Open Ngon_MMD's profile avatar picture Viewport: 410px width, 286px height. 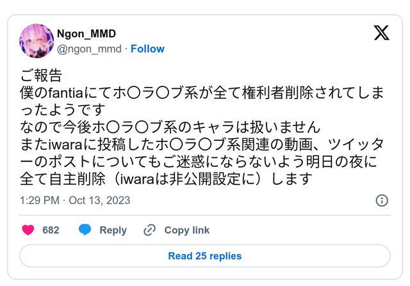coord(36,41)
